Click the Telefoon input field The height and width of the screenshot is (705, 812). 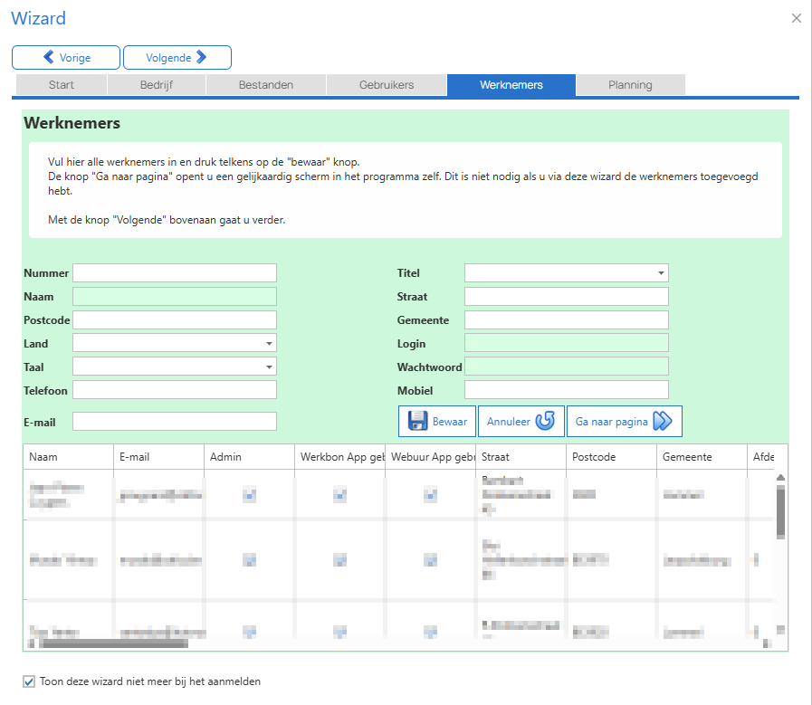click(175, 390)
